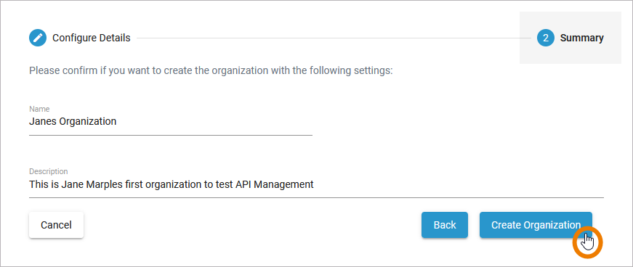Click the blue number 2 step circle
This screenshot has width=633, height=267.
pyautogui.click(x=546, y=38)
